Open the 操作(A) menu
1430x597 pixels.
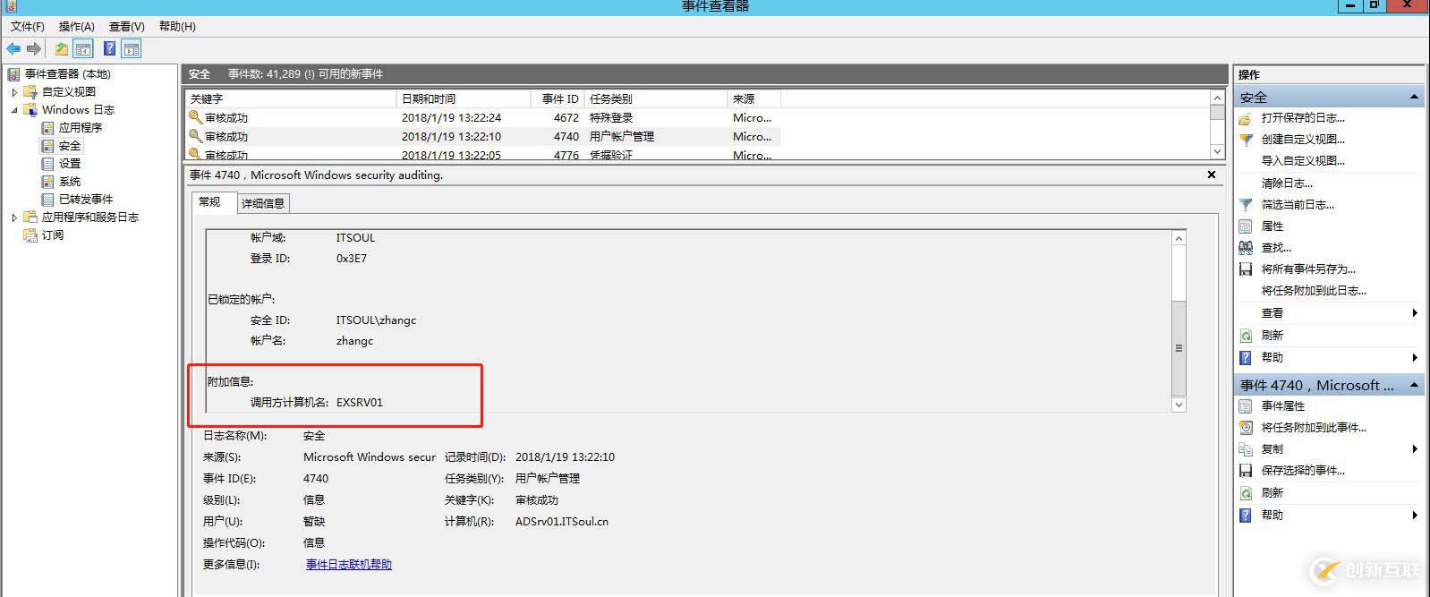(76, 27)
